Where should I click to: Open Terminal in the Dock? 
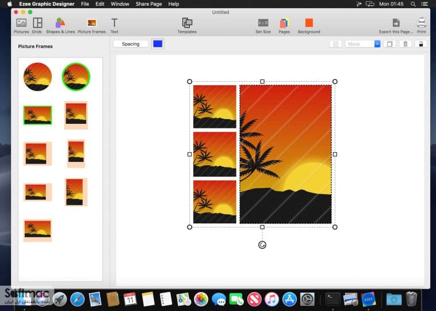pos(333,299)
